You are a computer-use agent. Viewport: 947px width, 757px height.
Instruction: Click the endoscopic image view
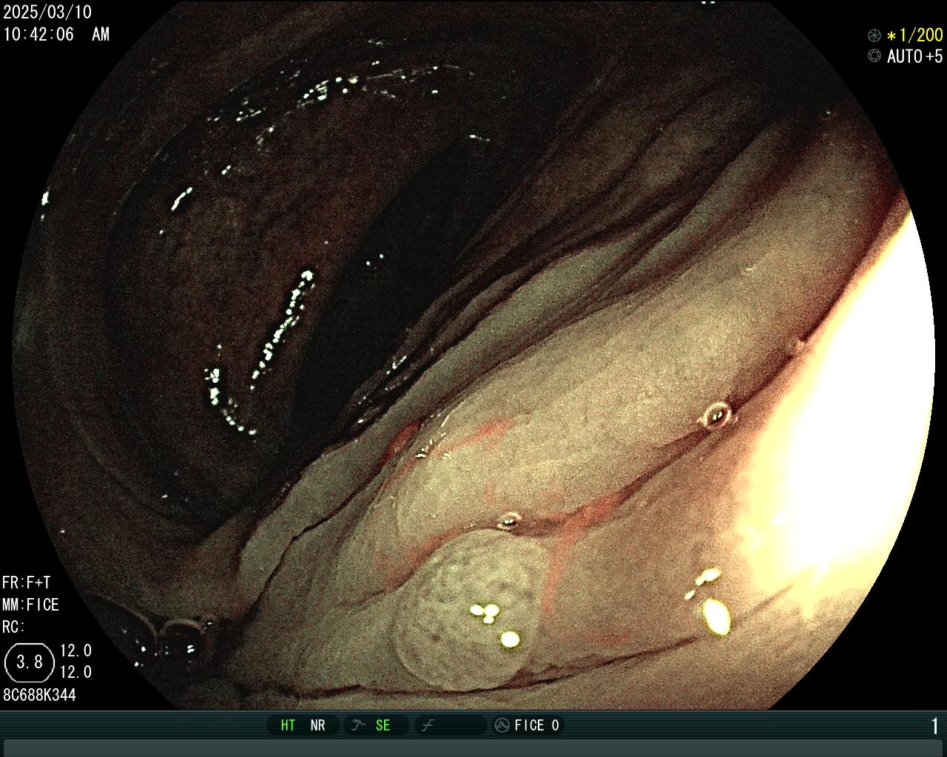(x=473, y=355)
